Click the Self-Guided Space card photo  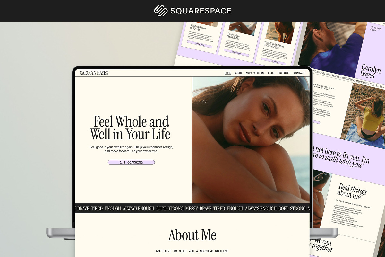pyautogui.click(x=280, y=32)
